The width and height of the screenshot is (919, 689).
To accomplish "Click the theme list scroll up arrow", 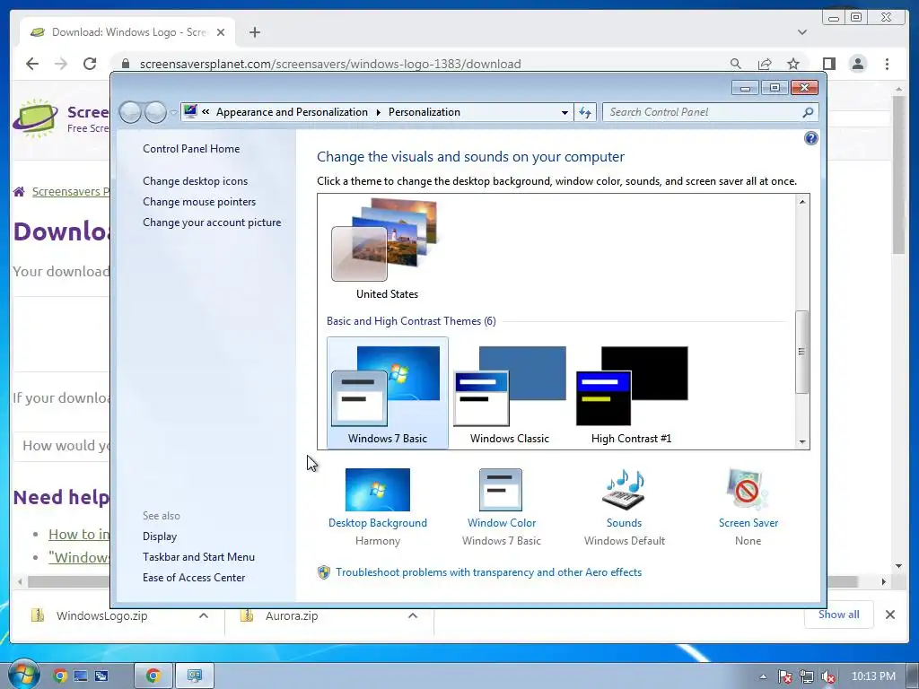I will [802, 202].
